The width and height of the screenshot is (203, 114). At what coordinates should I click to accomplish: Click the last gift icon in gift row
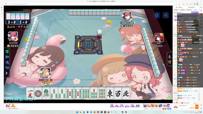[x=168, y=106]
